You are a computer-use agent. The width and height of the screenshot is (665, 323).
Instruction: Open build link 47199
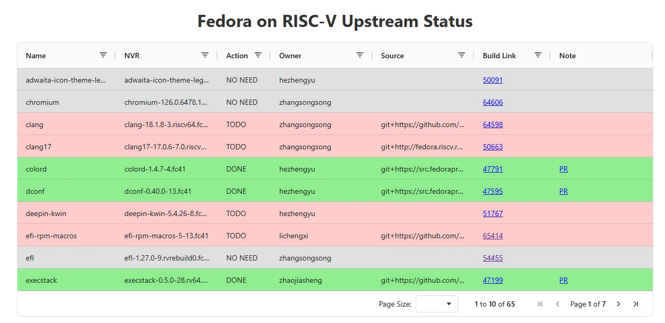click(493, 280)
